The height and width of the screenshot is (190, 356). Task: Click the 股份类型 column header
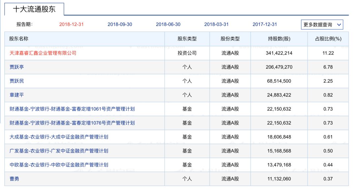click(x=230, y=39)
